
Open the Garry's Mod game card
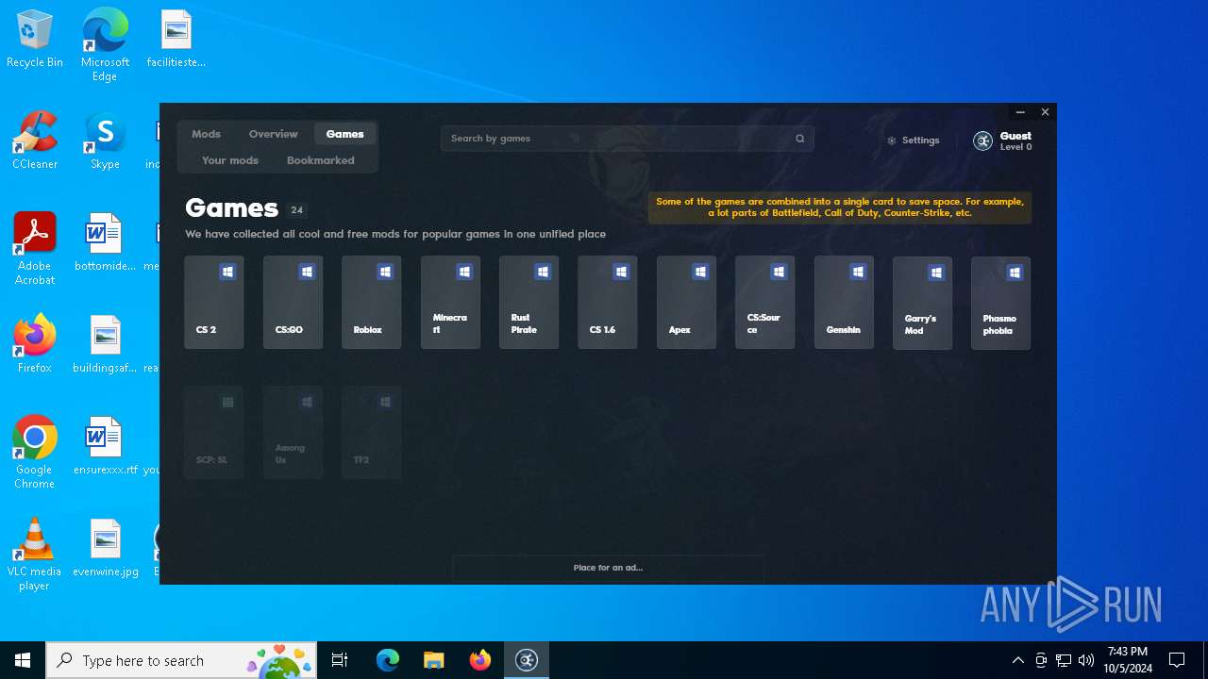(x=923, y=303)
